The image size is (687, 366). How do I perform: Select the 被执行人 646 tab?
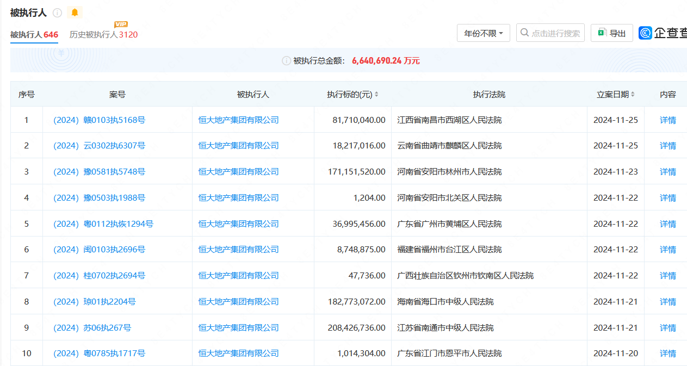34,35
